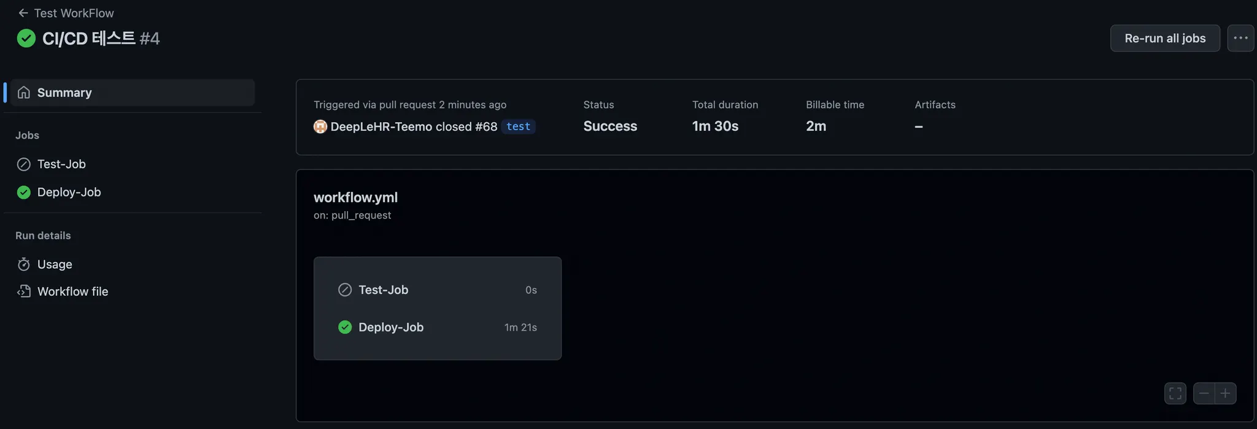Open the three-dot run options menu
Image resolution: width=1257 pixels, height=429 pixels.
(1240, 38)
